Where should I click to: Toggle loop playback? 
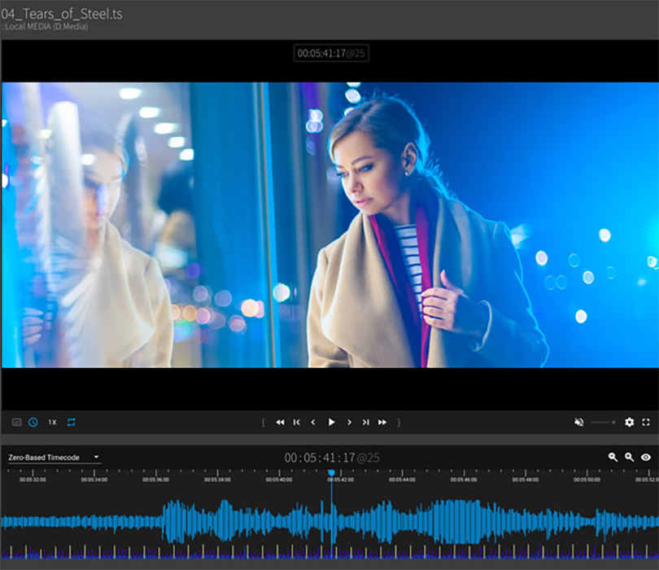coord(72,422)
